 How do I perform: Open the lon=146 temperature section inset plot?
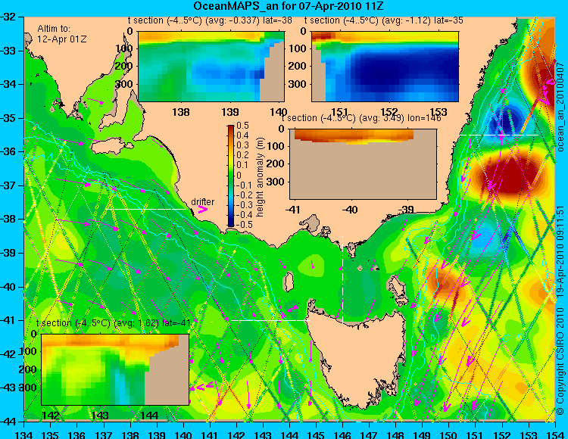tap(363, 164)
